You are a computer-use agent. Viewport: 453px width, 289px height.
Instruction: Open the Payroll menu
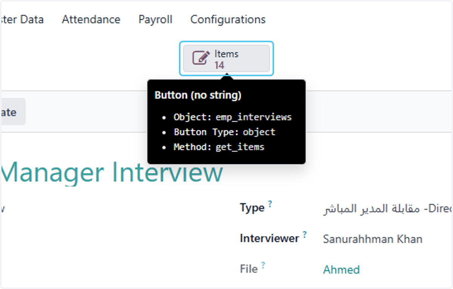pyautogui.click(x=155, y=19)
